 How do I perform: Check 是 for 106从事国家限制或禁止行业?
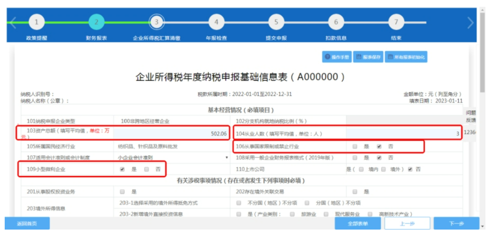coord(355,146)
